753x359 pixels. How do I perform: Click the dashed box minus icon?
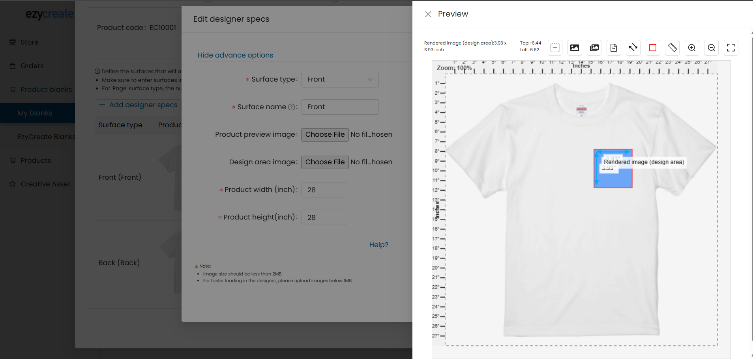tap(555, 48)
